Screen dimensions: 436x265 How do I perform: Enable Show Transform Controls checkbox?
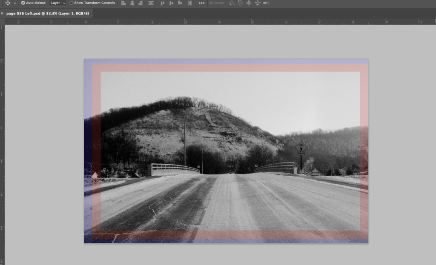pyautogui.click(x=71, y=3)
